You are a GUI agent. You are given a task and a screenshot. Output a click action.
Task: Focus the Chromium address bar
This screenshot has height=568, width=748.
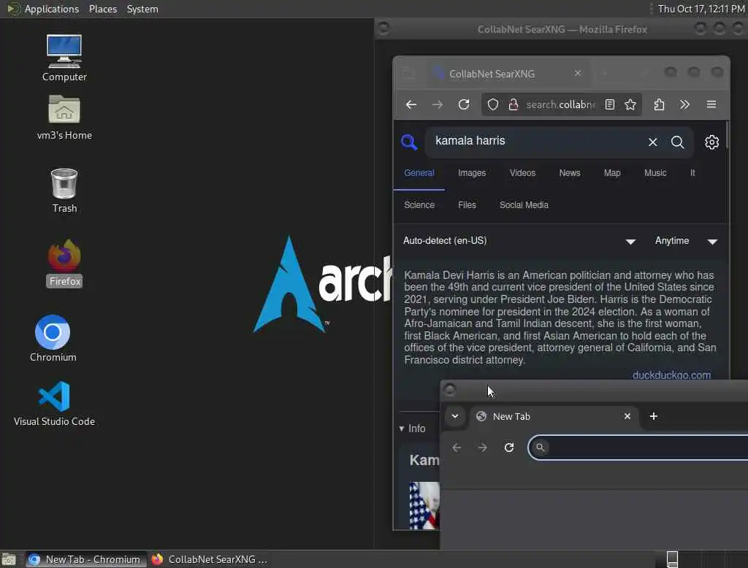pos(639,448)
